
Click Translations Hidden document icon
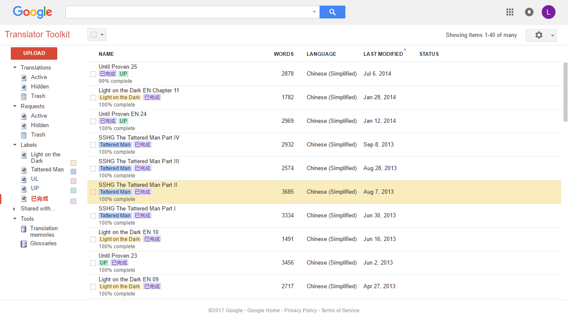pyautogui.click(x=24, y=87)
